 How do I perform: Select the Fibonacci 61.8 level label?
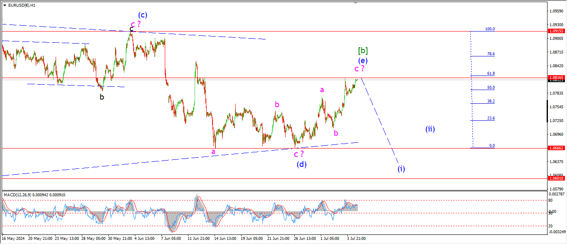click(490, 73)
